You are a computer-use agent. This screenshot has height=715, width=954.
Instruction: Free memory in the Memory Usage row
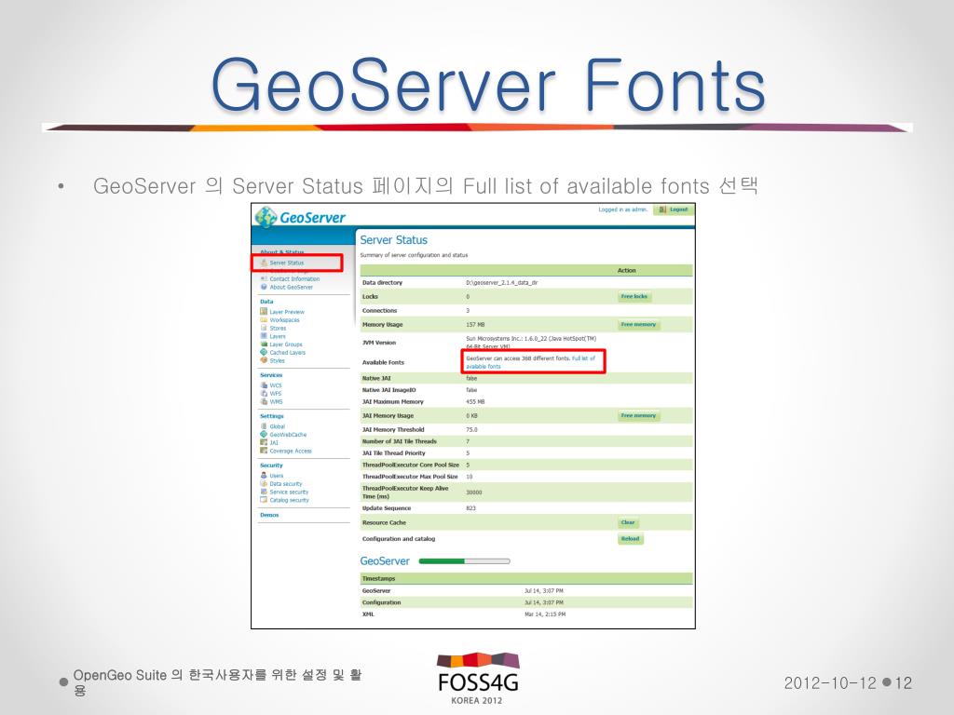tap(638, 325)
